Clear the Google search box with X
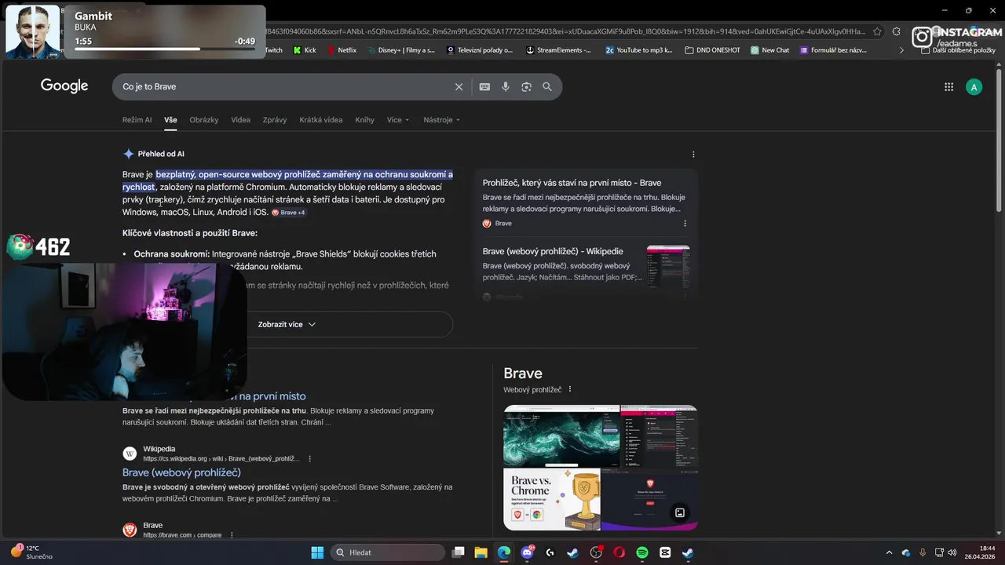Image resolution: width=1005 pixels, height=565 pixels. [459, 87]
